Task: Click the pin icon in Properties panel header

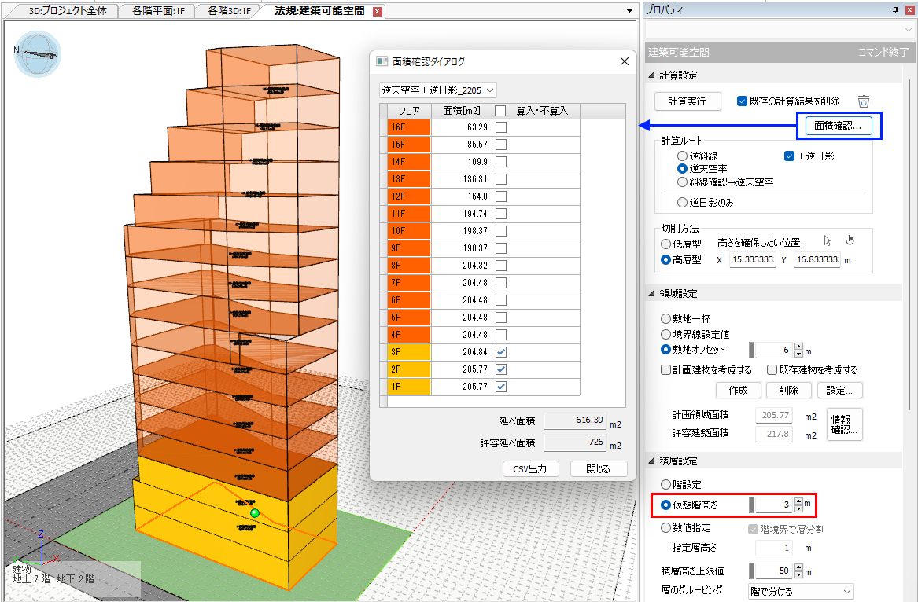Action: (895, 10)
